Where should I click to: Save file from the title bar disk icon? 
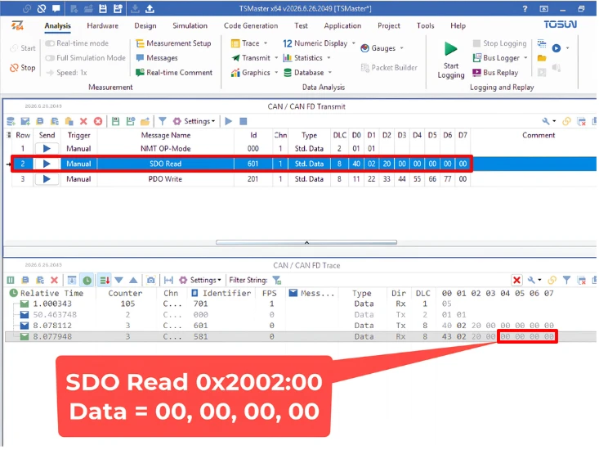point(103,8)
